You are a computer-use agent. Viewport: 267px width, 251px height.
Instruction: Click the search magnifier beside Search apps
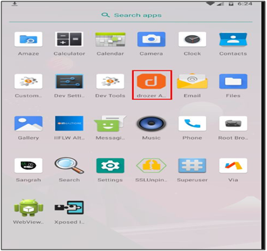click(105, 15)
